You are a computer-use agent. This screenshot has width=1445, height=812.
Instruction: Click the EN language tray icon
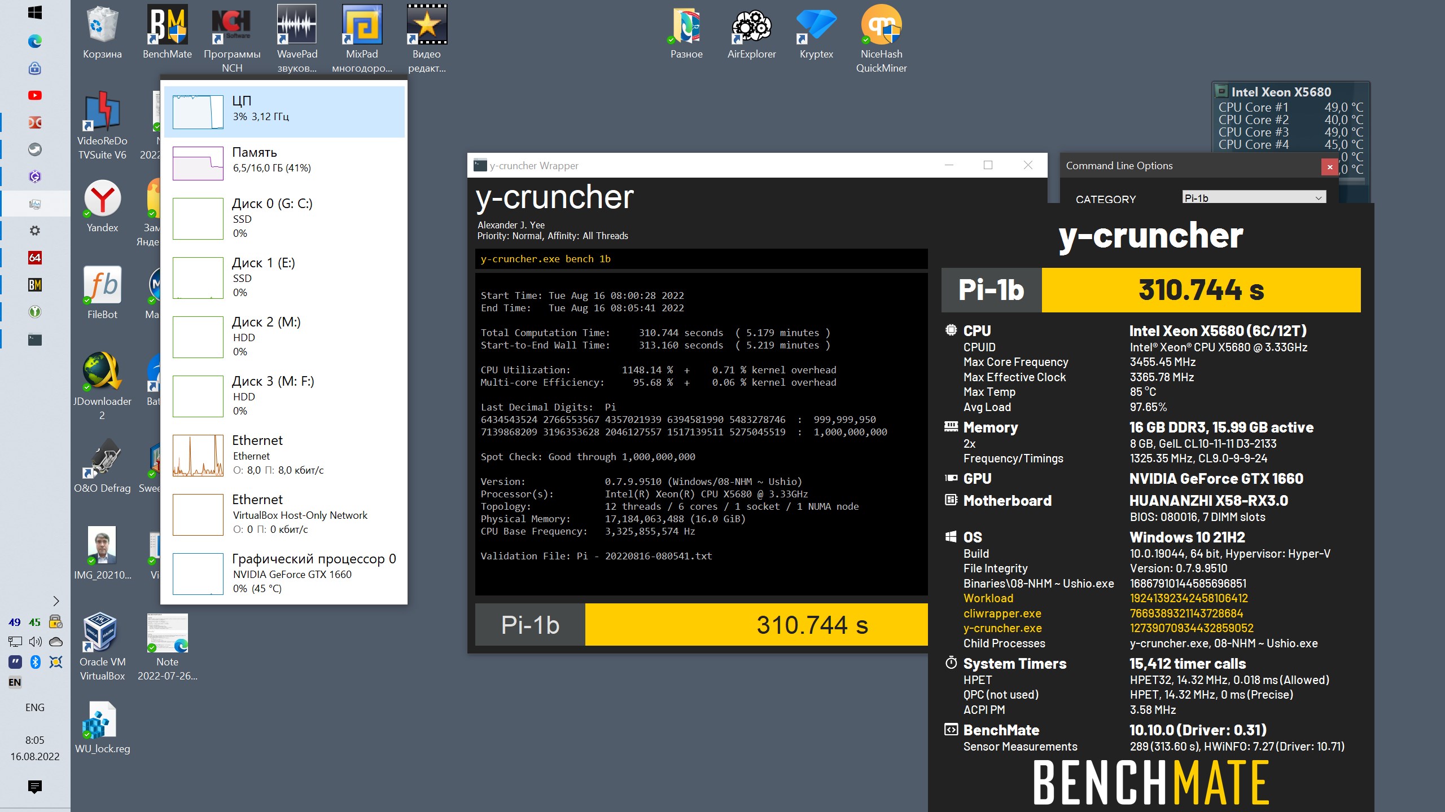(x=15, y=682)
